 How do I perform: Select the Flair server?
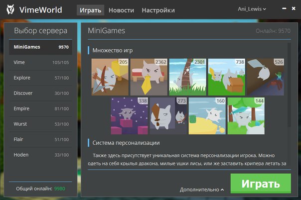[40, 139]
